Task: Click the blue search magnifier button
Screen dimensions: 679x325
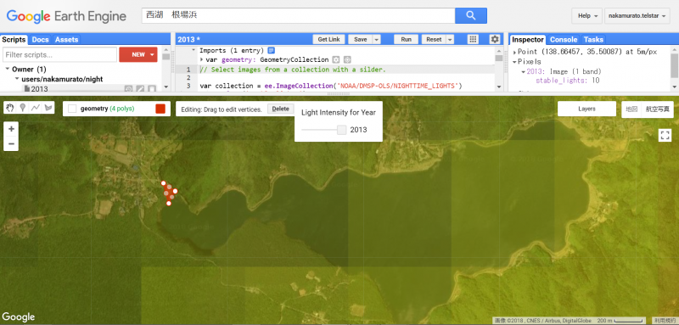Action: 471,16
